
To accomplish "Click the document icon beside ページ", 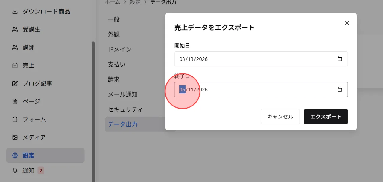I will pos(15,102).
